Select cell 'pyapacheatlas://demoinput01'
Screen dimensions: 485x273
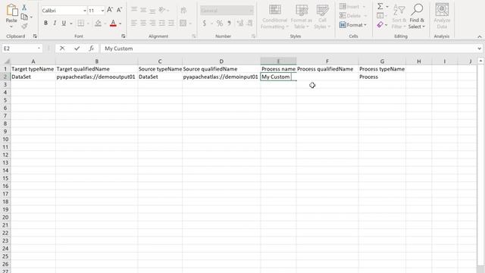(221, 77)
